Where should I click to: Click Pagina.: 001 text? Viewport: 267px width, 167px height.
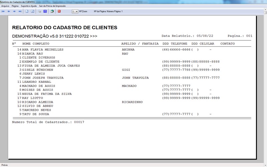240,36
